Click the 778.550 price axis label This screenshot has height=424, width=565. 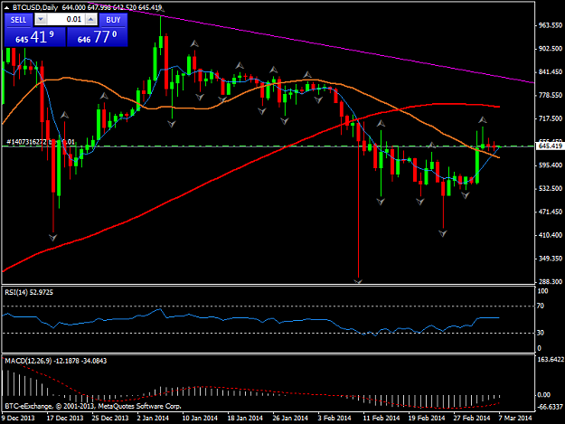(x=551, y=95)
